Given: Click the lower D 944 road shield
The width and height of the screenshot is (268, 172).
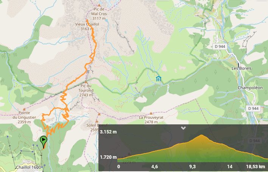Looking at the screenshot, I should coord(253,108).
